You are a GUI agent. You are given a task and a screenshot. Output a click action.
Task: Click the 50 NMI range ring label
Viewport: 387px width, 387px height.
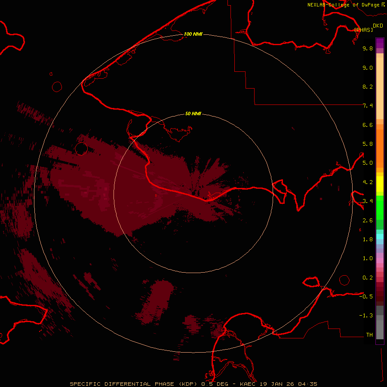(193, 114)
